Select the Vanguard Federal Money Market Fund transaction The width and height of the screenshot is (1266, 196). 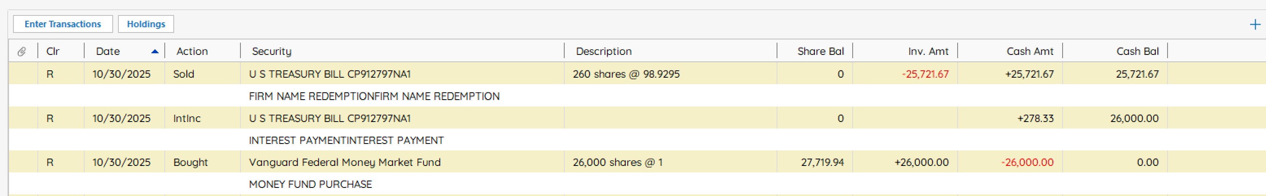345,162
